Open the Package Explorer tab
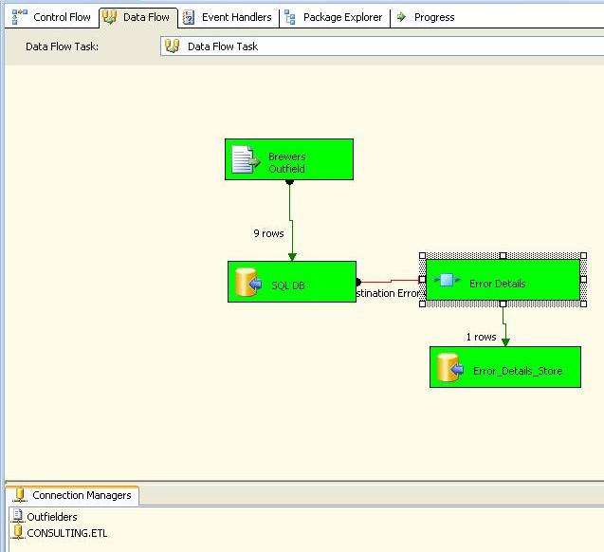The image size is (604, 552). pyautogui.click(x=335, y=17)
